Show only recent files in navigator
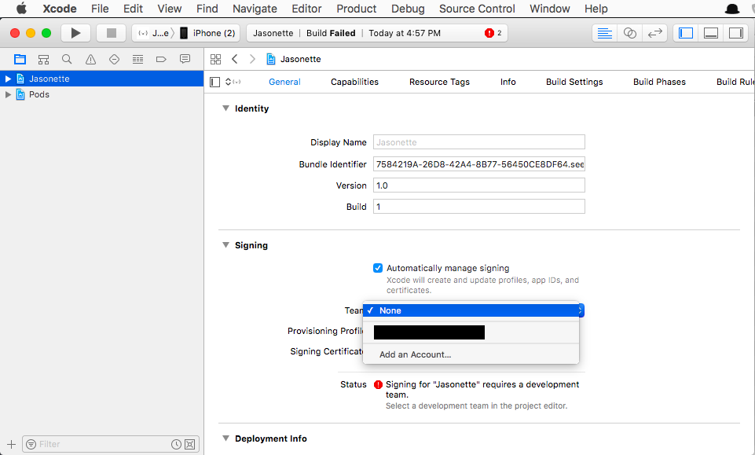 tap(176, 445)
